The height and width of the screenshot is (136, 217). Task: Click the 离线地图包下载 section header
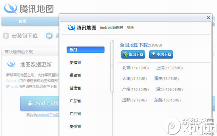tap(19, 52)
